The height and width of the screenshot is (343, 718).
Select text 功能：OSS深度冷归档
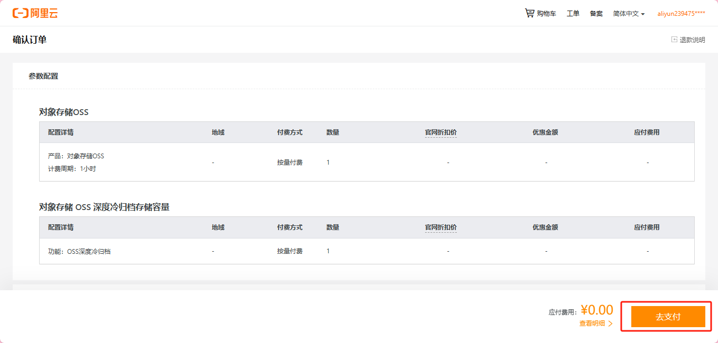[79, 251]
